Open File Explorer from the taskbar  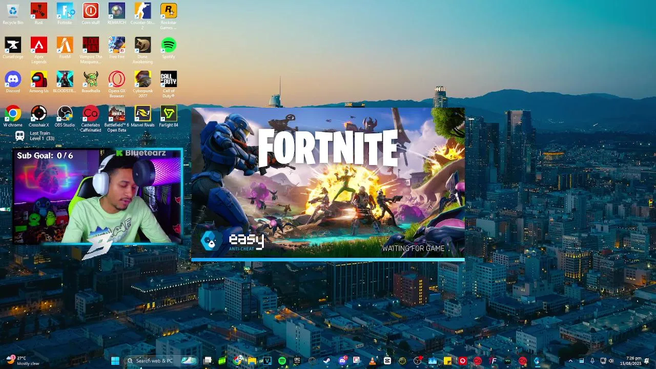(252, 361)
